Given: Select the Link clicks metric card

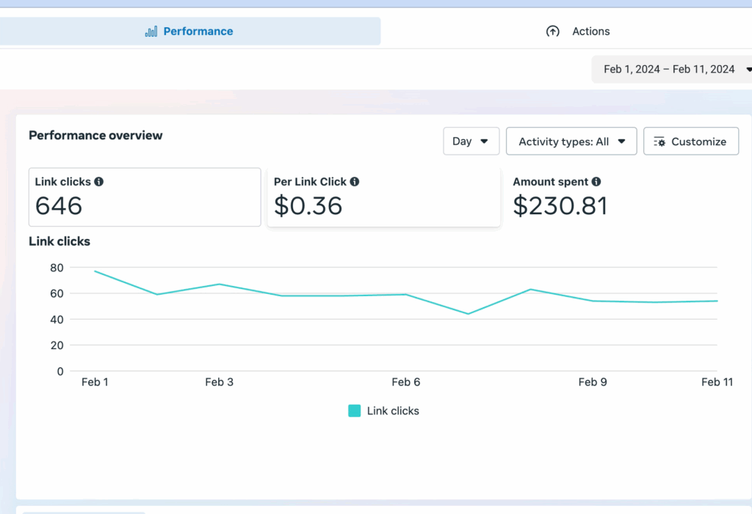Looking at the screenshot, I should [x=144, y=197].
